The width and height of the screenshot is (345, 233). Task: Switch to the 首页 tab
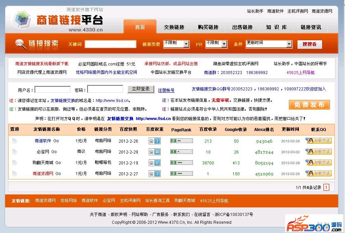pyautogui.click(x=140, y=27)
